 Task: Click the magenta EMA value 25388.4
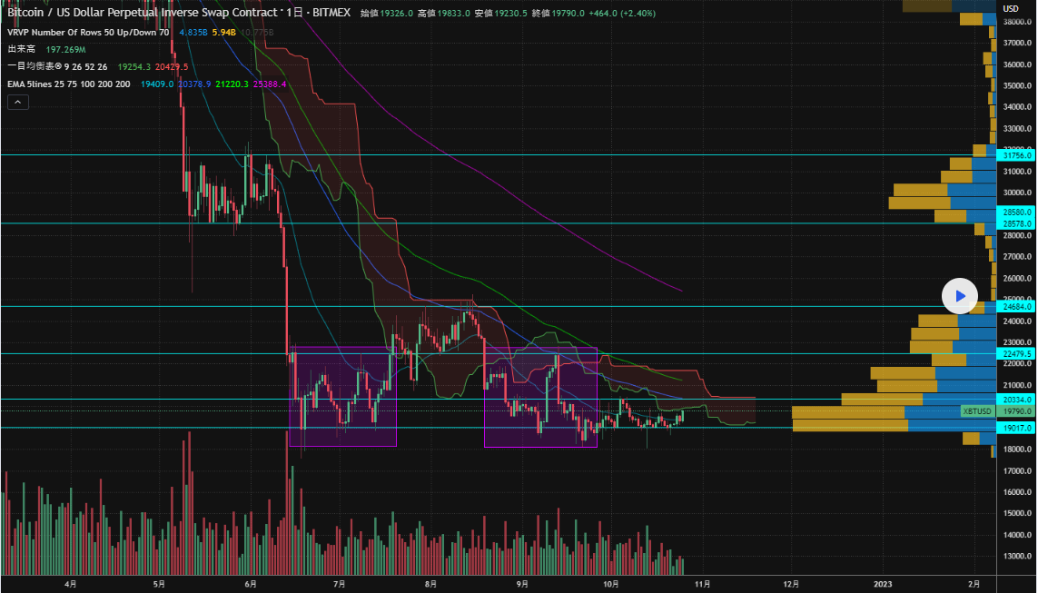pos(270,84)
